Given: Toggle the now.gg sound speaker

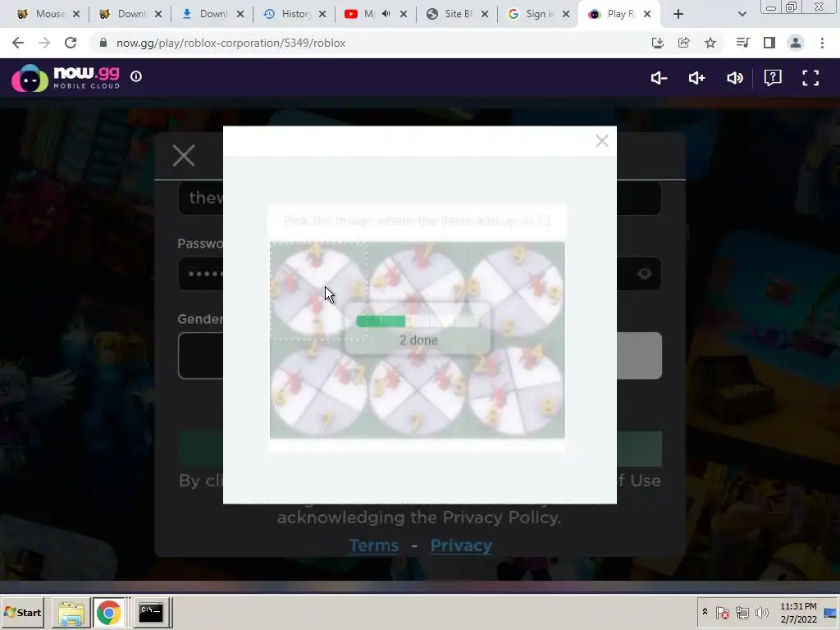Looking at the screenshot, I should 734,78.
